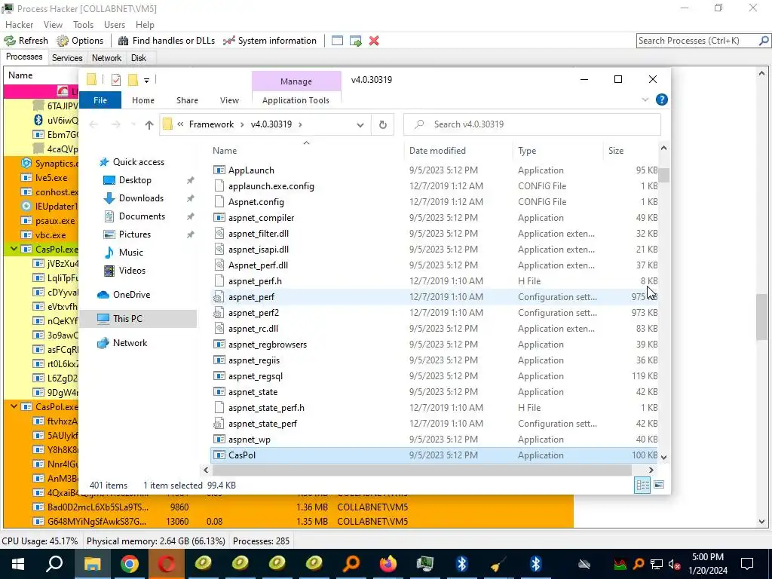The height and width of the screenshot is (579, 772).
Task: Click the find window and thread icon
Action: [356, 41]
